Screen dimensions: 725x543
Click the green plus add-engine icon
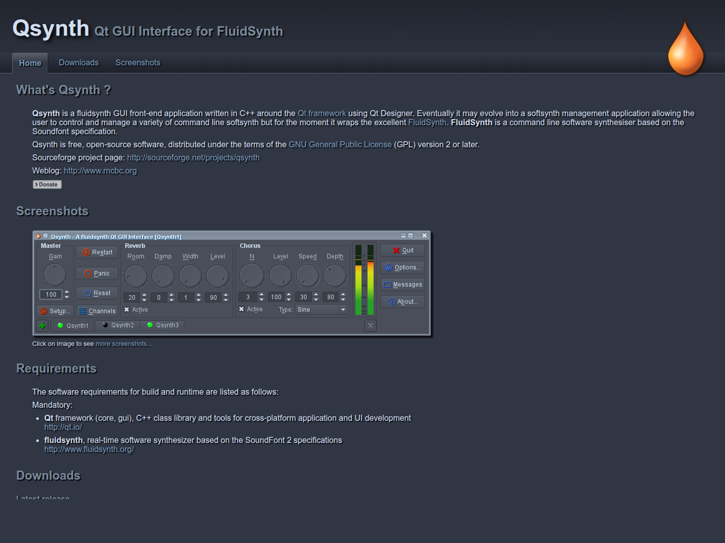(x=42, y=326)
